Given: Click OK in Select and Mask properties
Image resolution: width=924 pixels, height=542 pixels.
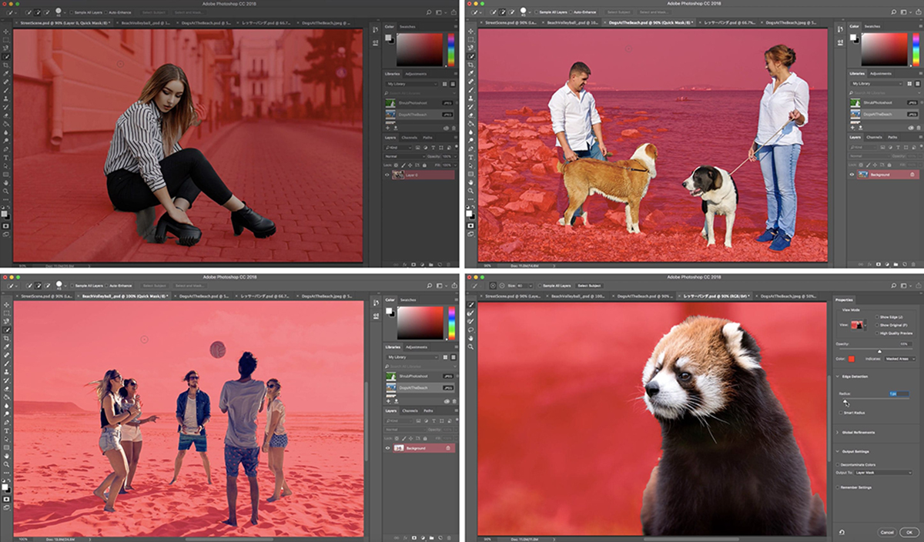Looking at the screenshot, I should 909,532.
